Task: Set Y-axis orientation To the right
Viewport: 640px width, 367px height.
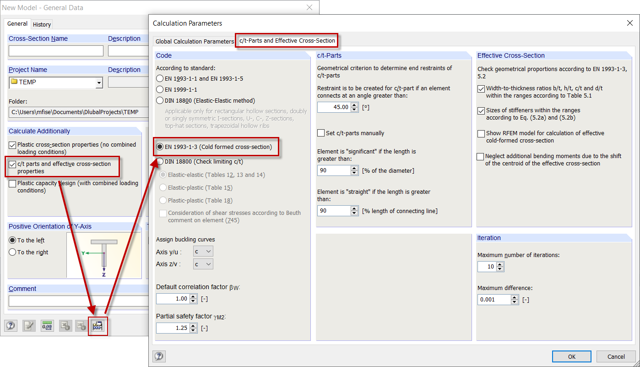Action: [x=12, y=252]
